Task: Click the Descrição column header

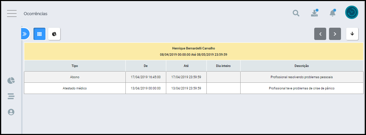Action: pyautogui.click(x=302, y=66)
